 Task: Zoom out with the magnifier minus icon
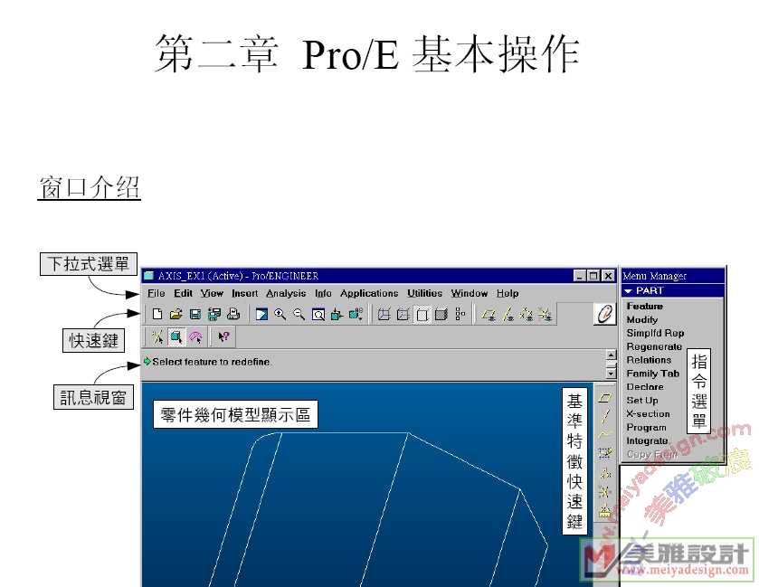pyautogui.click(x=299, y=315)
